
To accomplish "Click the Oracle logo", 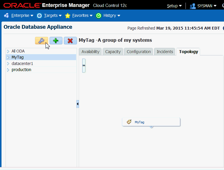I will tap(22, 6).
